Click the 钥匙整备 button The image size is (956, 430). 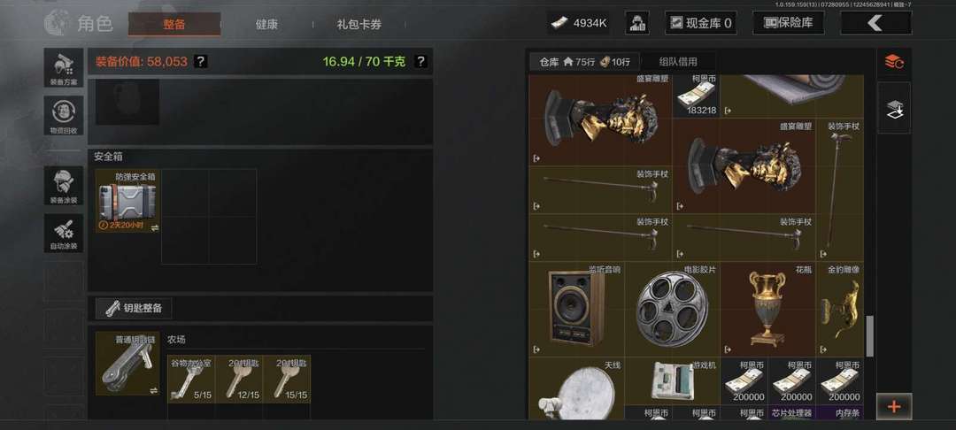[x=134, y=308]
